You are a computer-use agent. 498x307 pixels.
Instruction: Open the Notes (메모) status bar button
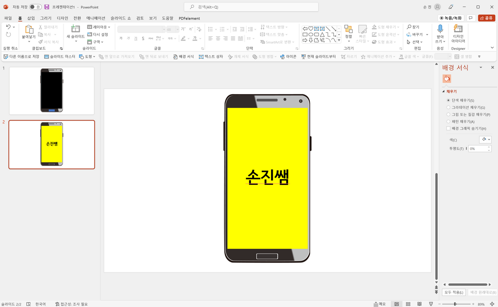[x=380, y=304]
